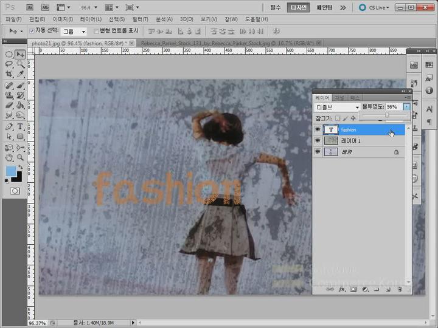The width and height of the screenshot is (438, 328).
Task: Open the arrange documents dropdown
Action: click(x=112, y=7)
